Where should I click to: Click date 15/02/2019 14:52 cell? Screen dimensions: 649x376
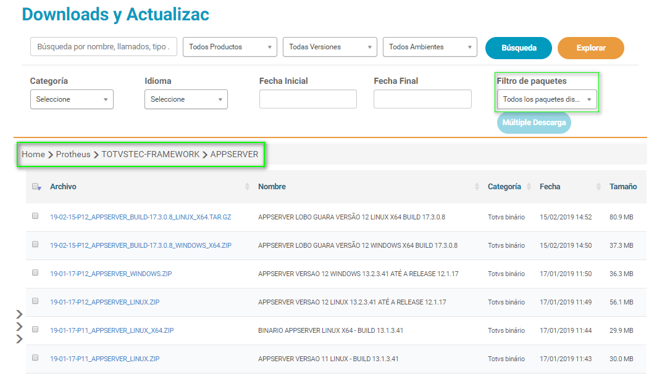click(x=566, y=218)
